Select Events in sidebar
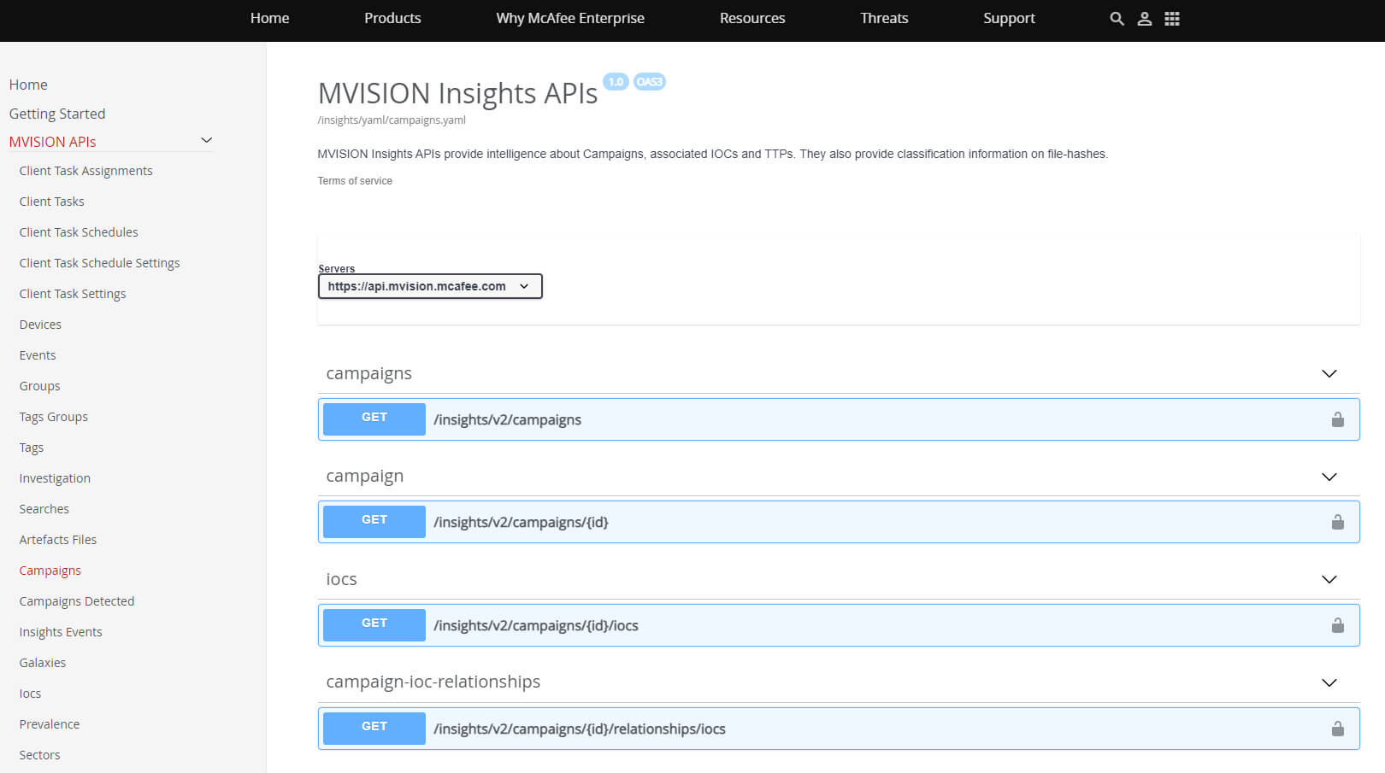 coord(38,355)
